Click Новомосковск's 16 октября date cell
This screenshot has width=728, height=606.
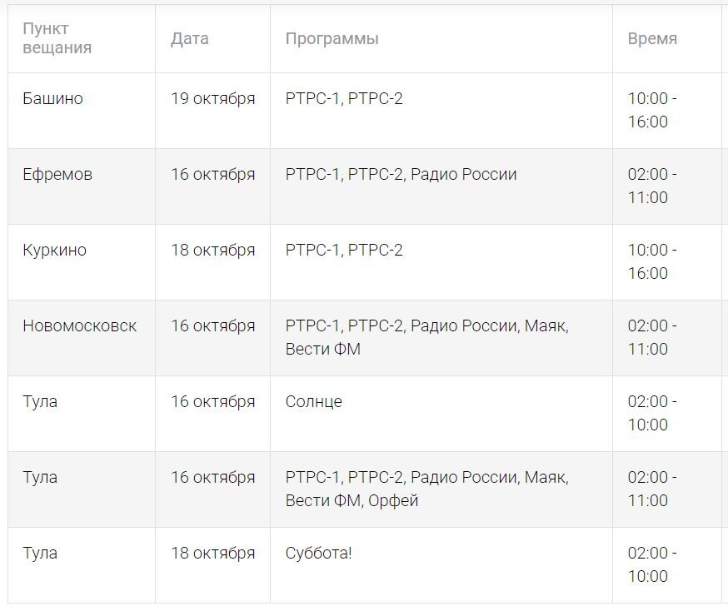[x=212, y=326]
